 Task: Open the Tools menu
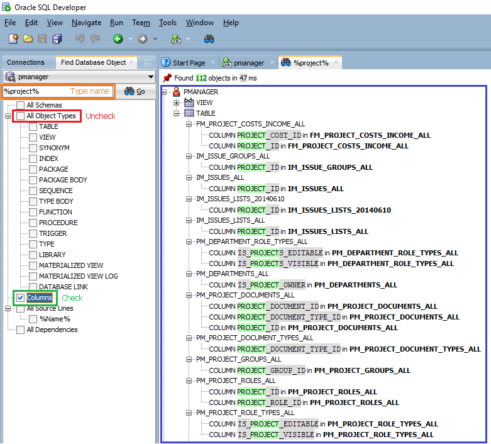pos(168,23)
